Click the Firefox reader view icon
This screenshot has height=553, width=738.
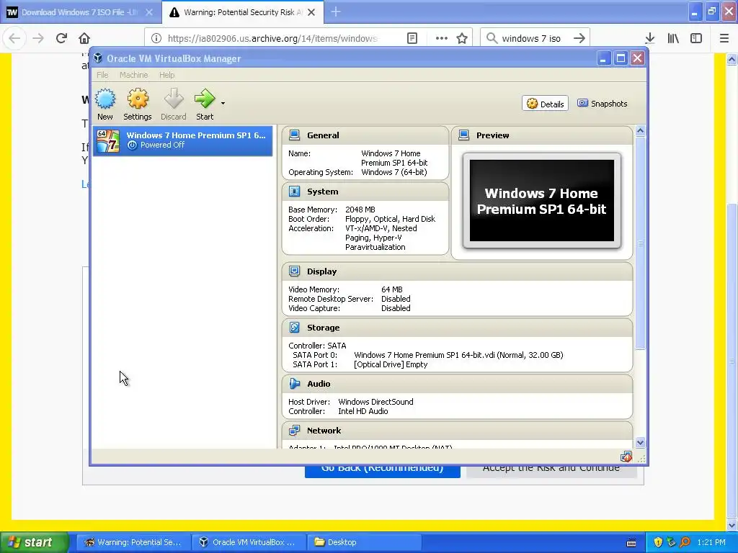[x=412, y=38]
